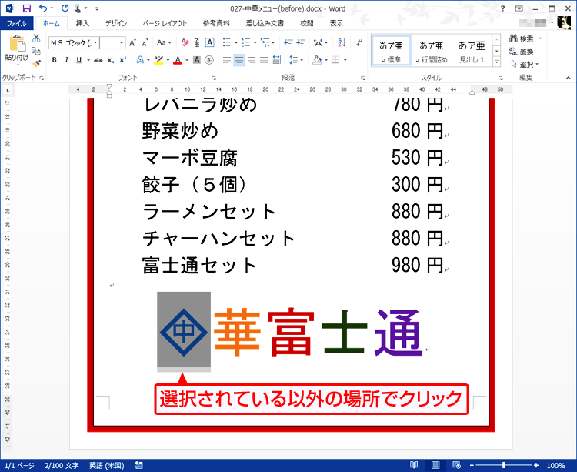Viewport: 577px width, 472px height.
Task: Open the phonetic guide (ruby) tool
Action: pos(197,42)
